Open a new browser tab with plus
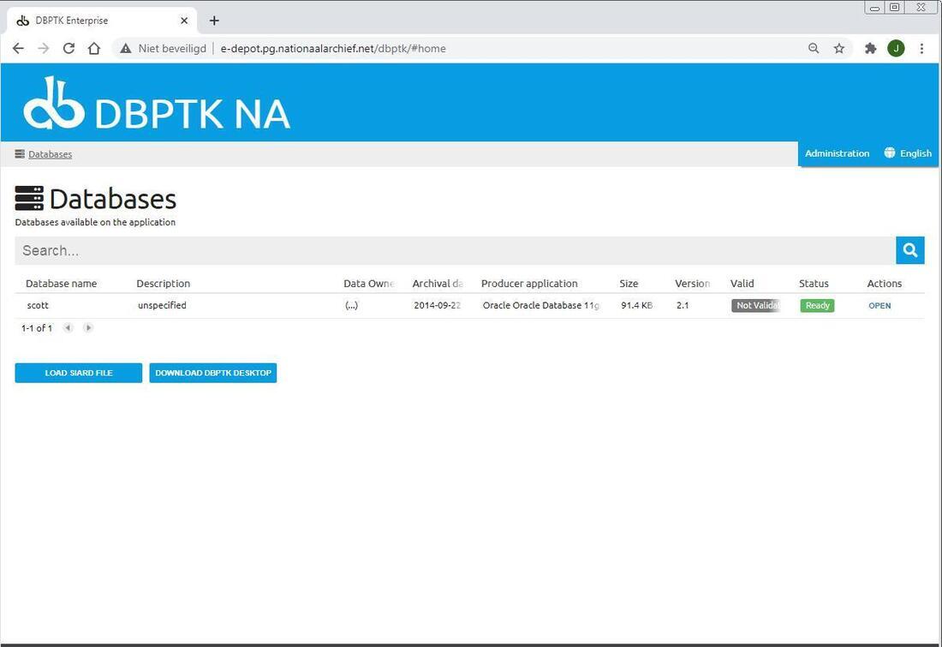This screenshot has width=942, height=647. coord(214,21)
